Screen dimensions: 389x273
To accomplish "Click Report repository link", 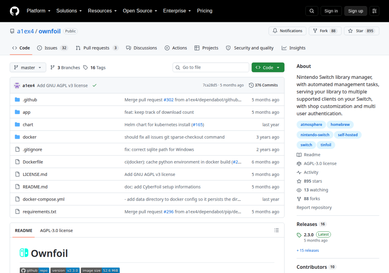I will pyautogui.click(x=314, y=207).
